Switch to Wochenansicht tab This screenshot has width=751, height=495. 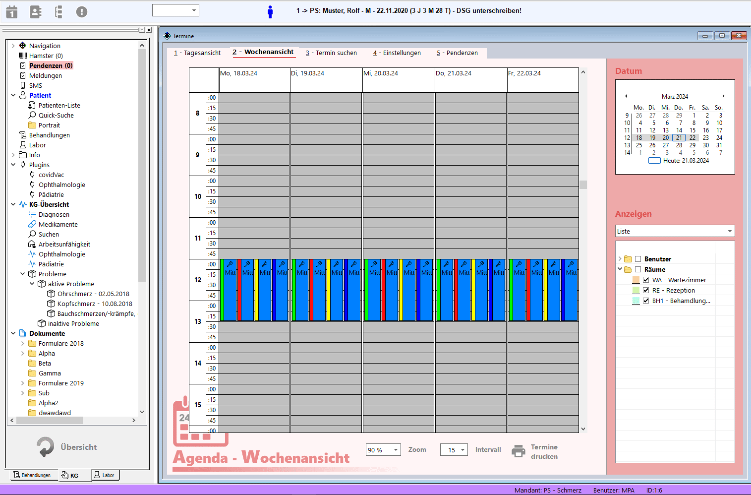pyautogui.click(x=263, y=52)
